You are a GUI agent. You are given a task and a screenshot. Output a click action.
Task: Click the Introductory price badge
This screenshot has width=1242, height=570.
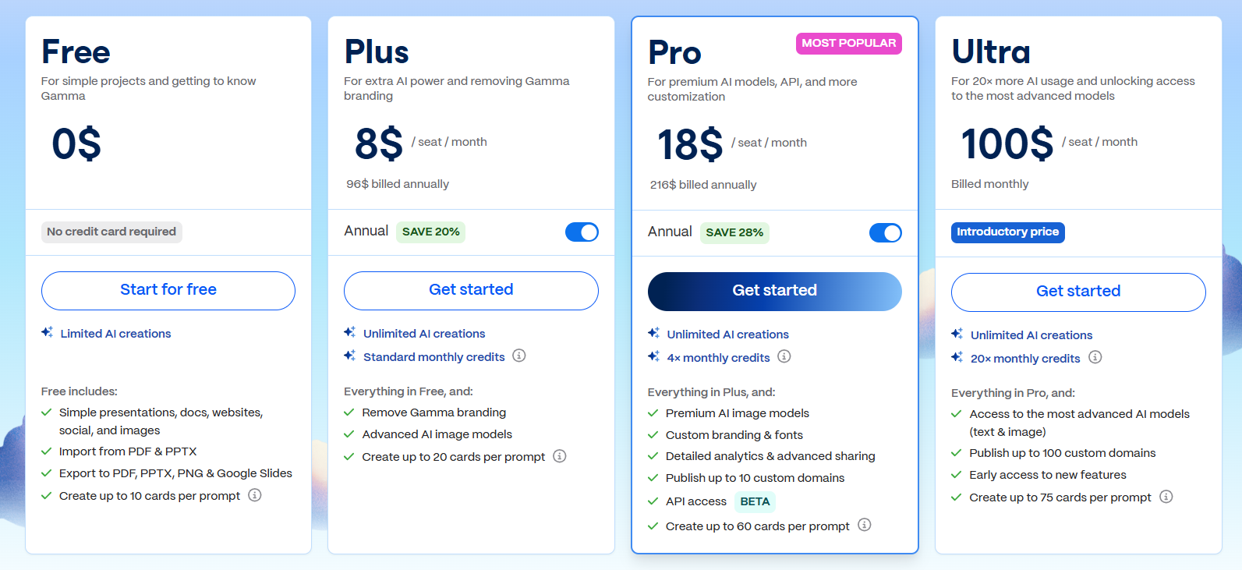1008,232
